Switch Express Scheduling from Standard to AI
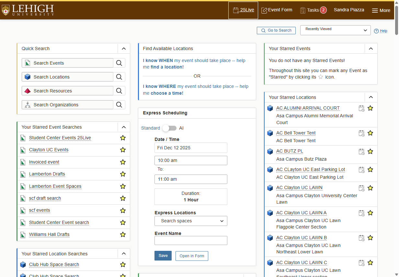 pyautogui.click(x=169, y=128)
